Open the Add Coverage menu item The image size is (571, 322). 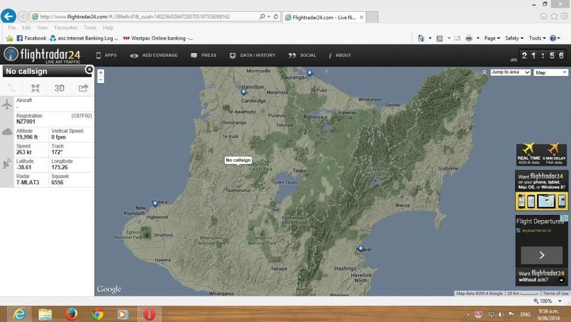tap(154, 55)
